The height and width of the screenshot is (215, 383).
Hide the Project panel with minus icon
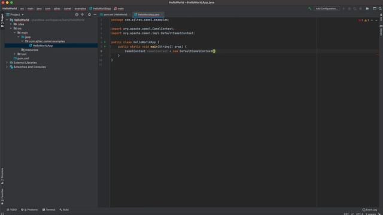95,14
